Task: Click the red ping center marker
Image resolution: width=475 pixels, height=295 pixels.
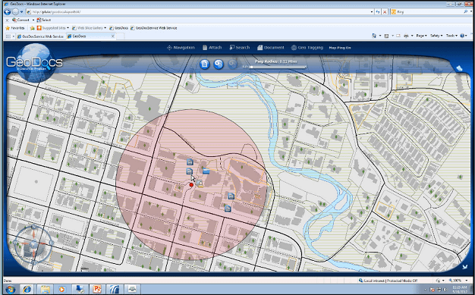Action: 191,184
